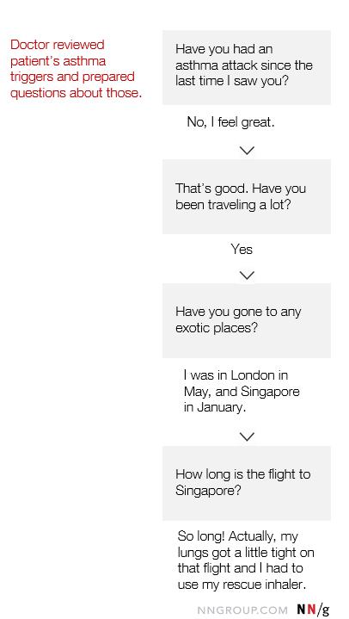
Task: Open the NNGROUP.COM link
Action: click(242, 610)
